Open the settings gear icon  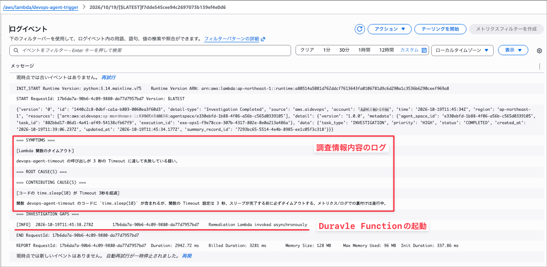coord(539,50)
